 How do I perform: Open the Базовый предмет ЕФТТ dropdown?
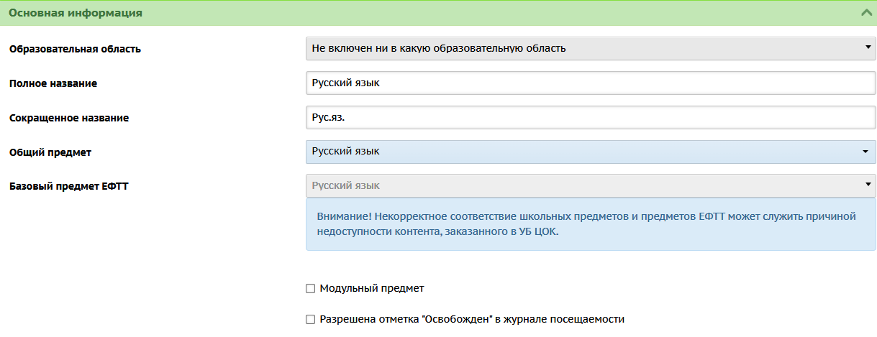click(591, 185)
